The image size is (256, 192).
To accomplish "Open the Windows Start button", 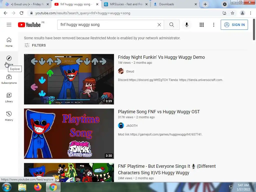I will [7, 187].
